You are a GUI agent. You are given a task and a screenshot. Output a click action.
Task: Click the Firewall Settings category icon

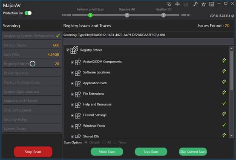pyautogui.click(x=78, y=115)
